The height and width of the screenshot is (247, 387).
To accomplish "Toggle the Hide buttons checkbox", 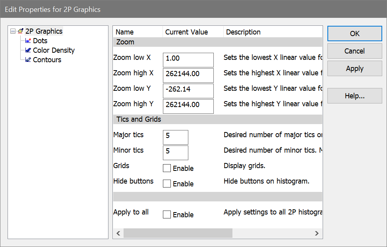I will coord(167,184).
